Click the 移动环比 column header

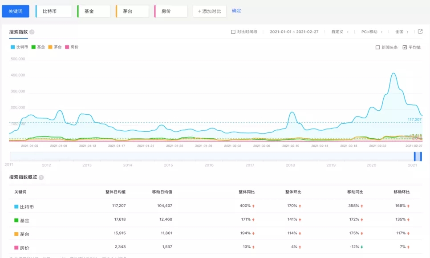tap(402, 192)
